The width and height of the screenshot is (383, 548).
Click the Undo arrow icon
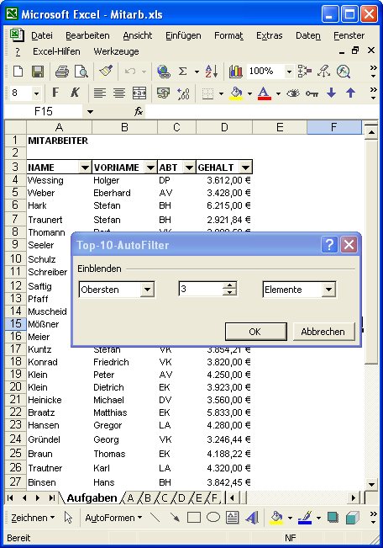pyautogui.click(x=130, y=72)
